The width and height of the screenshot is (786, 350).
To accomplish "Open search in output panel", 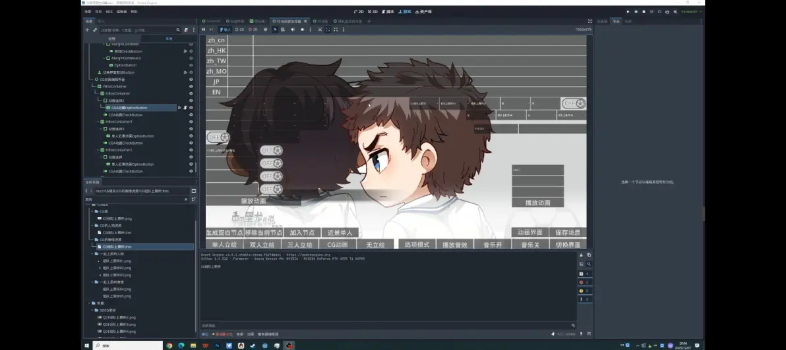I will [589, 264].
